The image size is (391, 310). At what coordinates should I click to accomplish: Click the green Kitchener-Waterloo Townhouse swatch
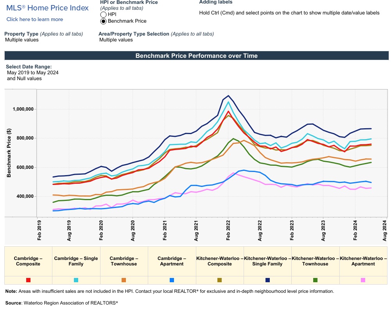click(315, 280)
